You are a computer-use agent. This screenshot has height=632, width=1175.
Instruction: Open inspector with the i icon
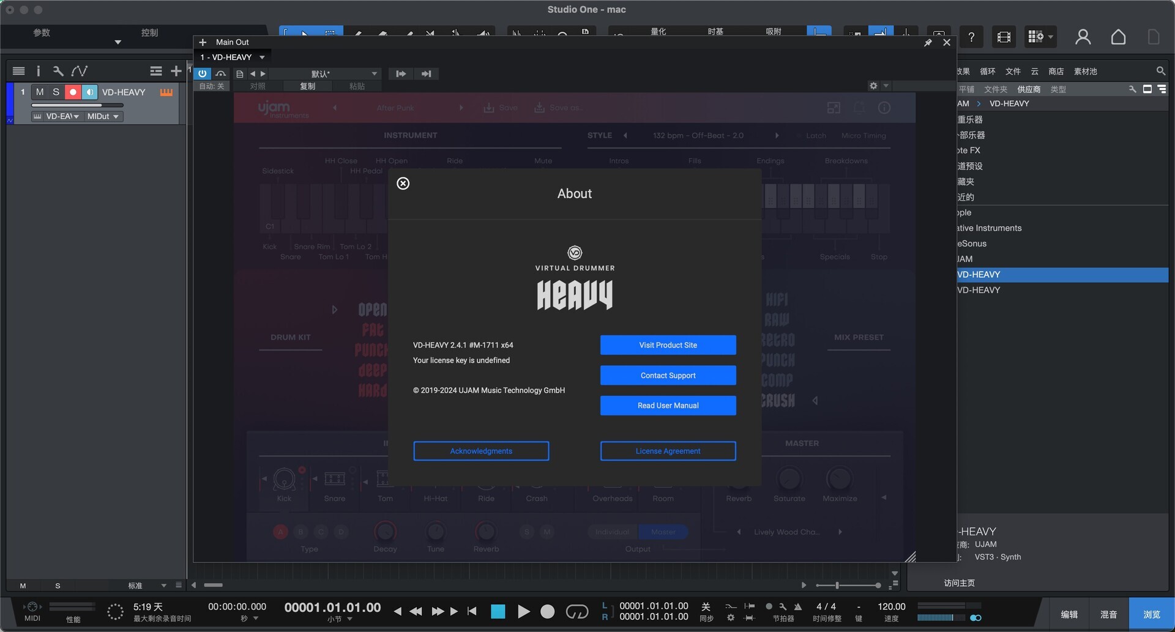(38, 71)
